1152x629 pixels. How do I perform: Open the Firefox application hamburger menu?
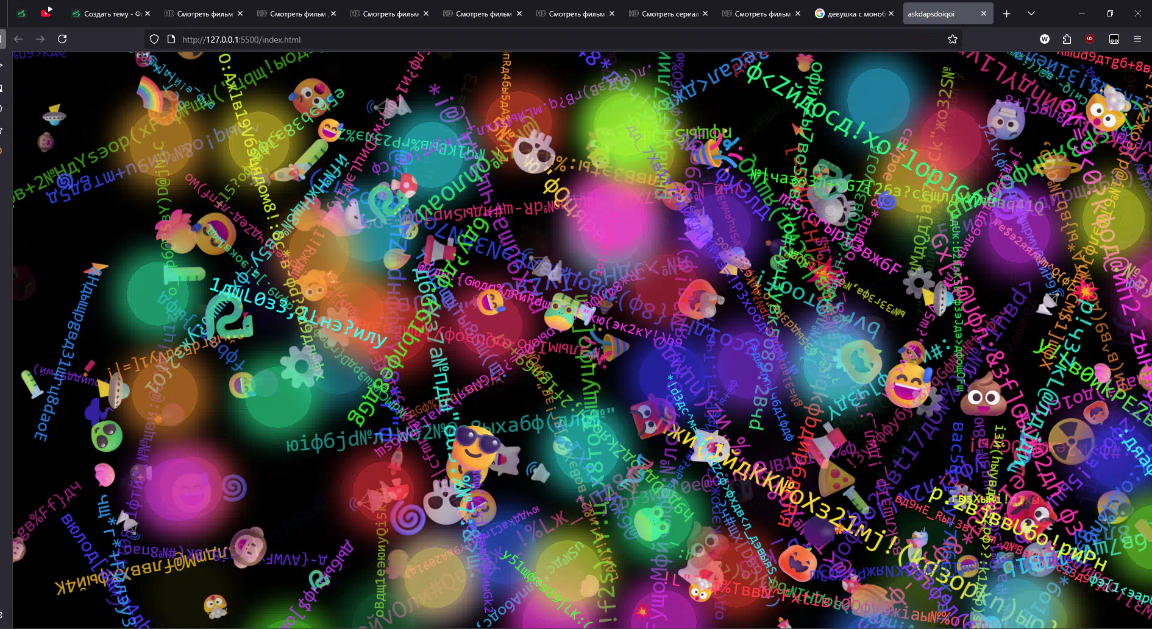click(x=1137, y=39)
